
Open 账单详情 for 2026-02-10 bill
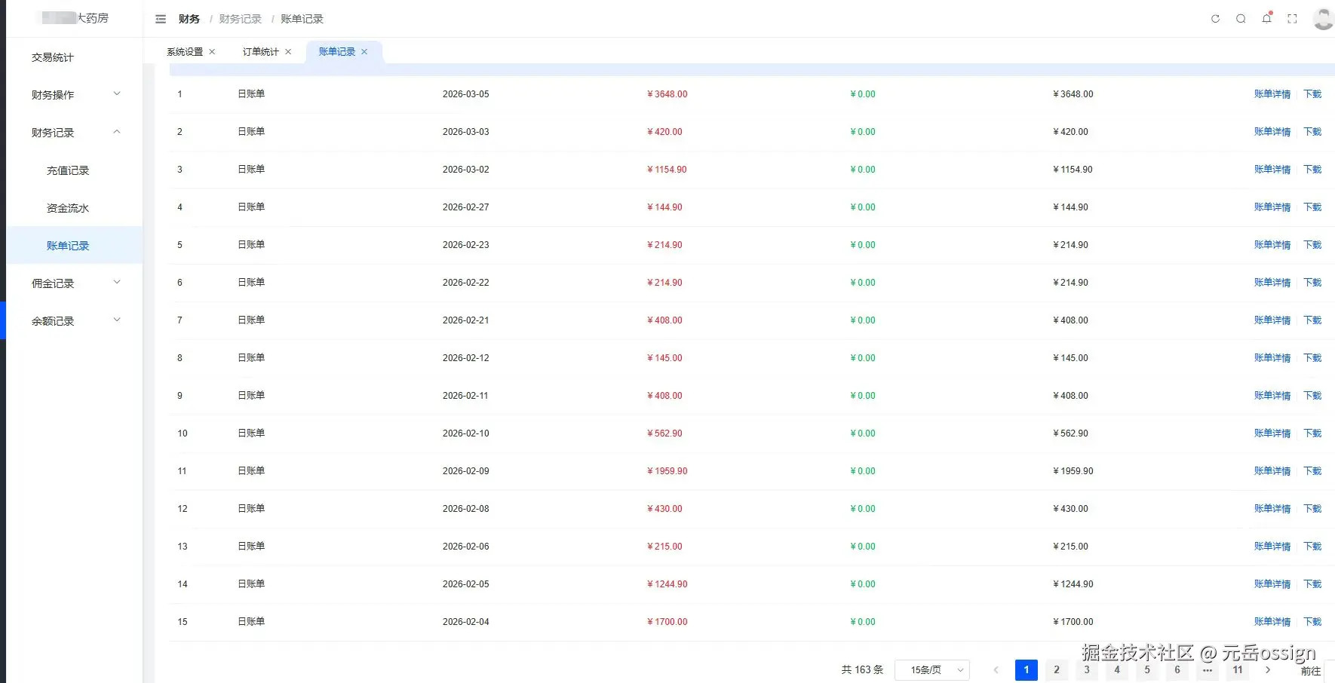click(x=1272, y=433)
